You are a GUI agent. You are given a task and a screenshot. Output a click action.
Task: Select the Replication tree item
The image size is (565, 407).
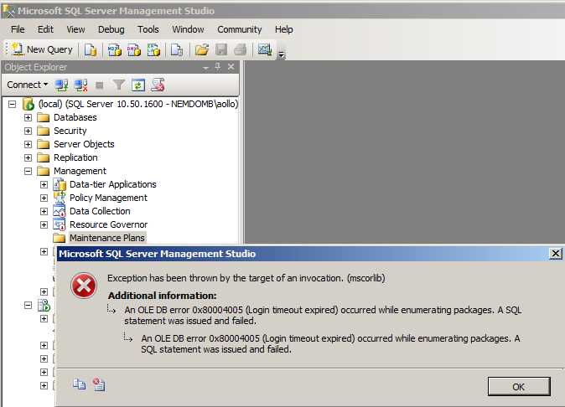click(x=75, y=157)
